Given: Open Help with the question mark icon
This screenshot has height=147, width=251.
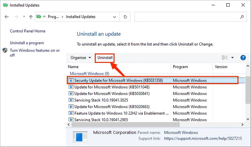Looking at the screenshot, I should (243, 58).
